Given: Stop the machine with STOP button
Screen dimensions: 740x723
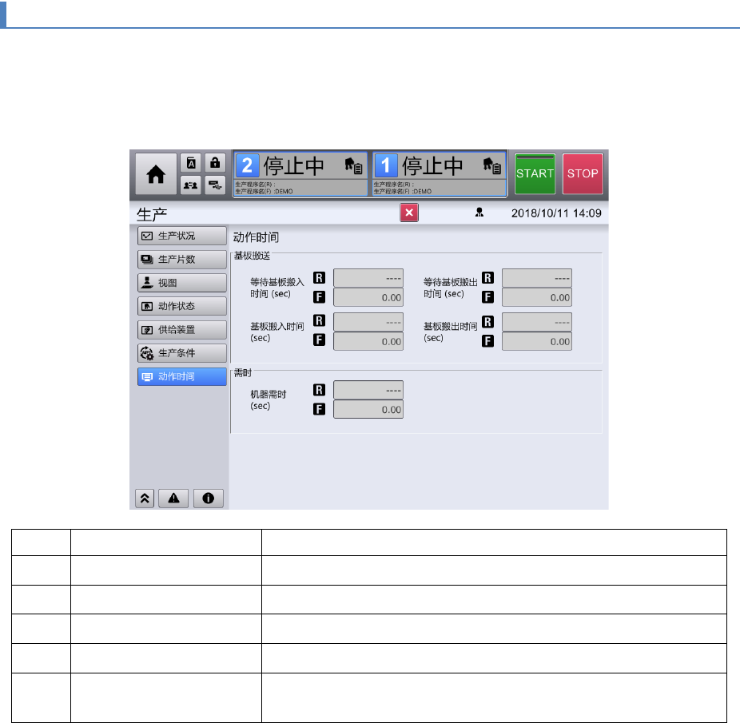Looking at the screenshot, I should point(583,173).
